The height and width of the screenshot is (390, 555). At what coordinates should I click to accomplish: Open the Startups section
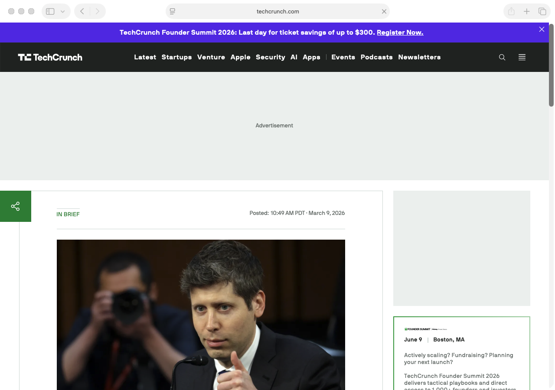[176, 57]
